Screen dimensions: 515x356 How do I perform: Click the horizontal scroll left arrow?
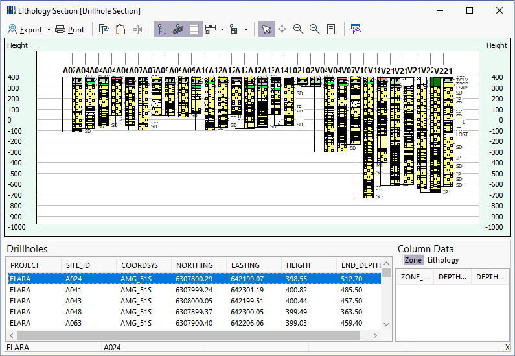[12, 335]
